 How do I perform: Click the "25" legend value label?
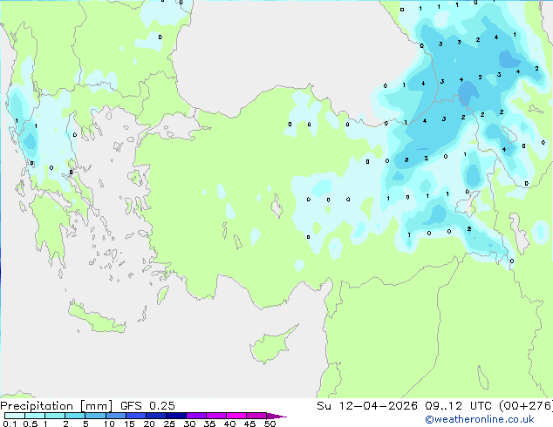tap(169, 424)
